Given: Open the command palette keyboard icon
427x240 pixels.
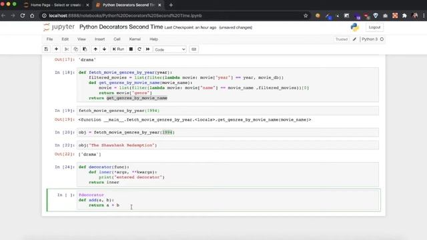Looking at the screenshot, I should (194, 49).
